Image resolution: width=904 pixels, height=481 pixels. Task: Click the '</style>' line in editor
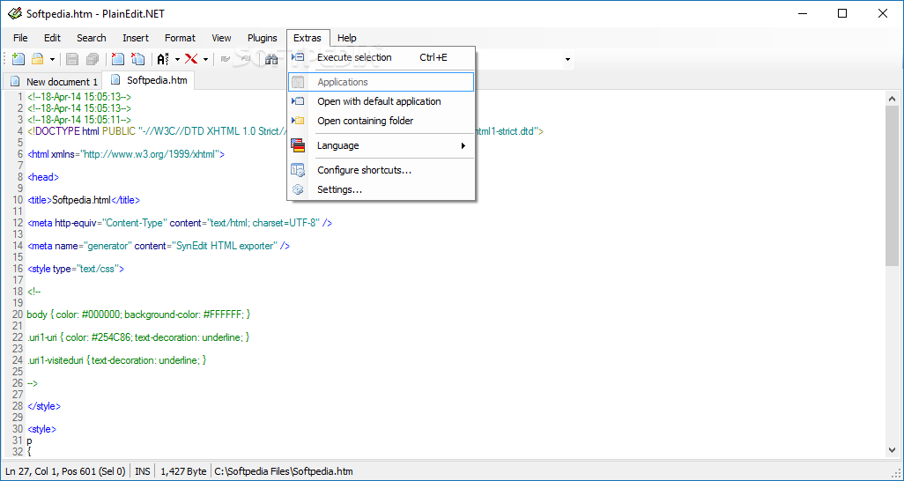(x=44, y=406)
